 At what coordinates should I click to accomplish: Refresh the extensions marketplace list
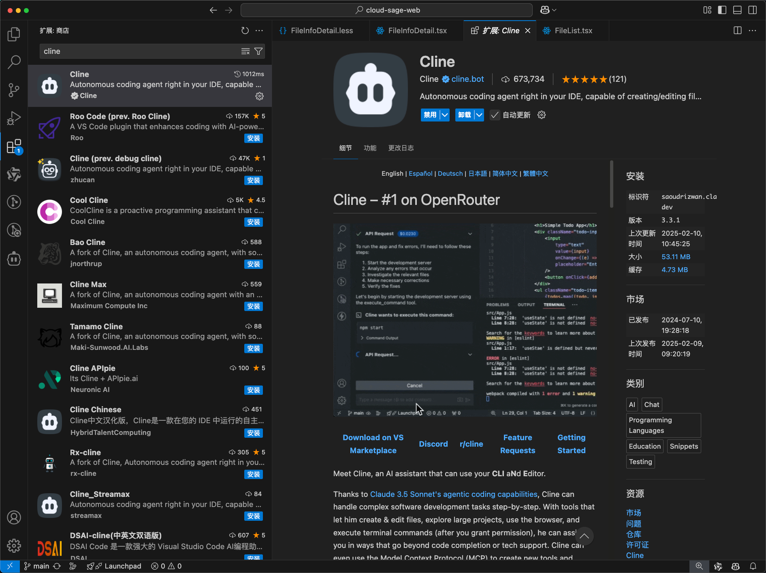(245, 30)
